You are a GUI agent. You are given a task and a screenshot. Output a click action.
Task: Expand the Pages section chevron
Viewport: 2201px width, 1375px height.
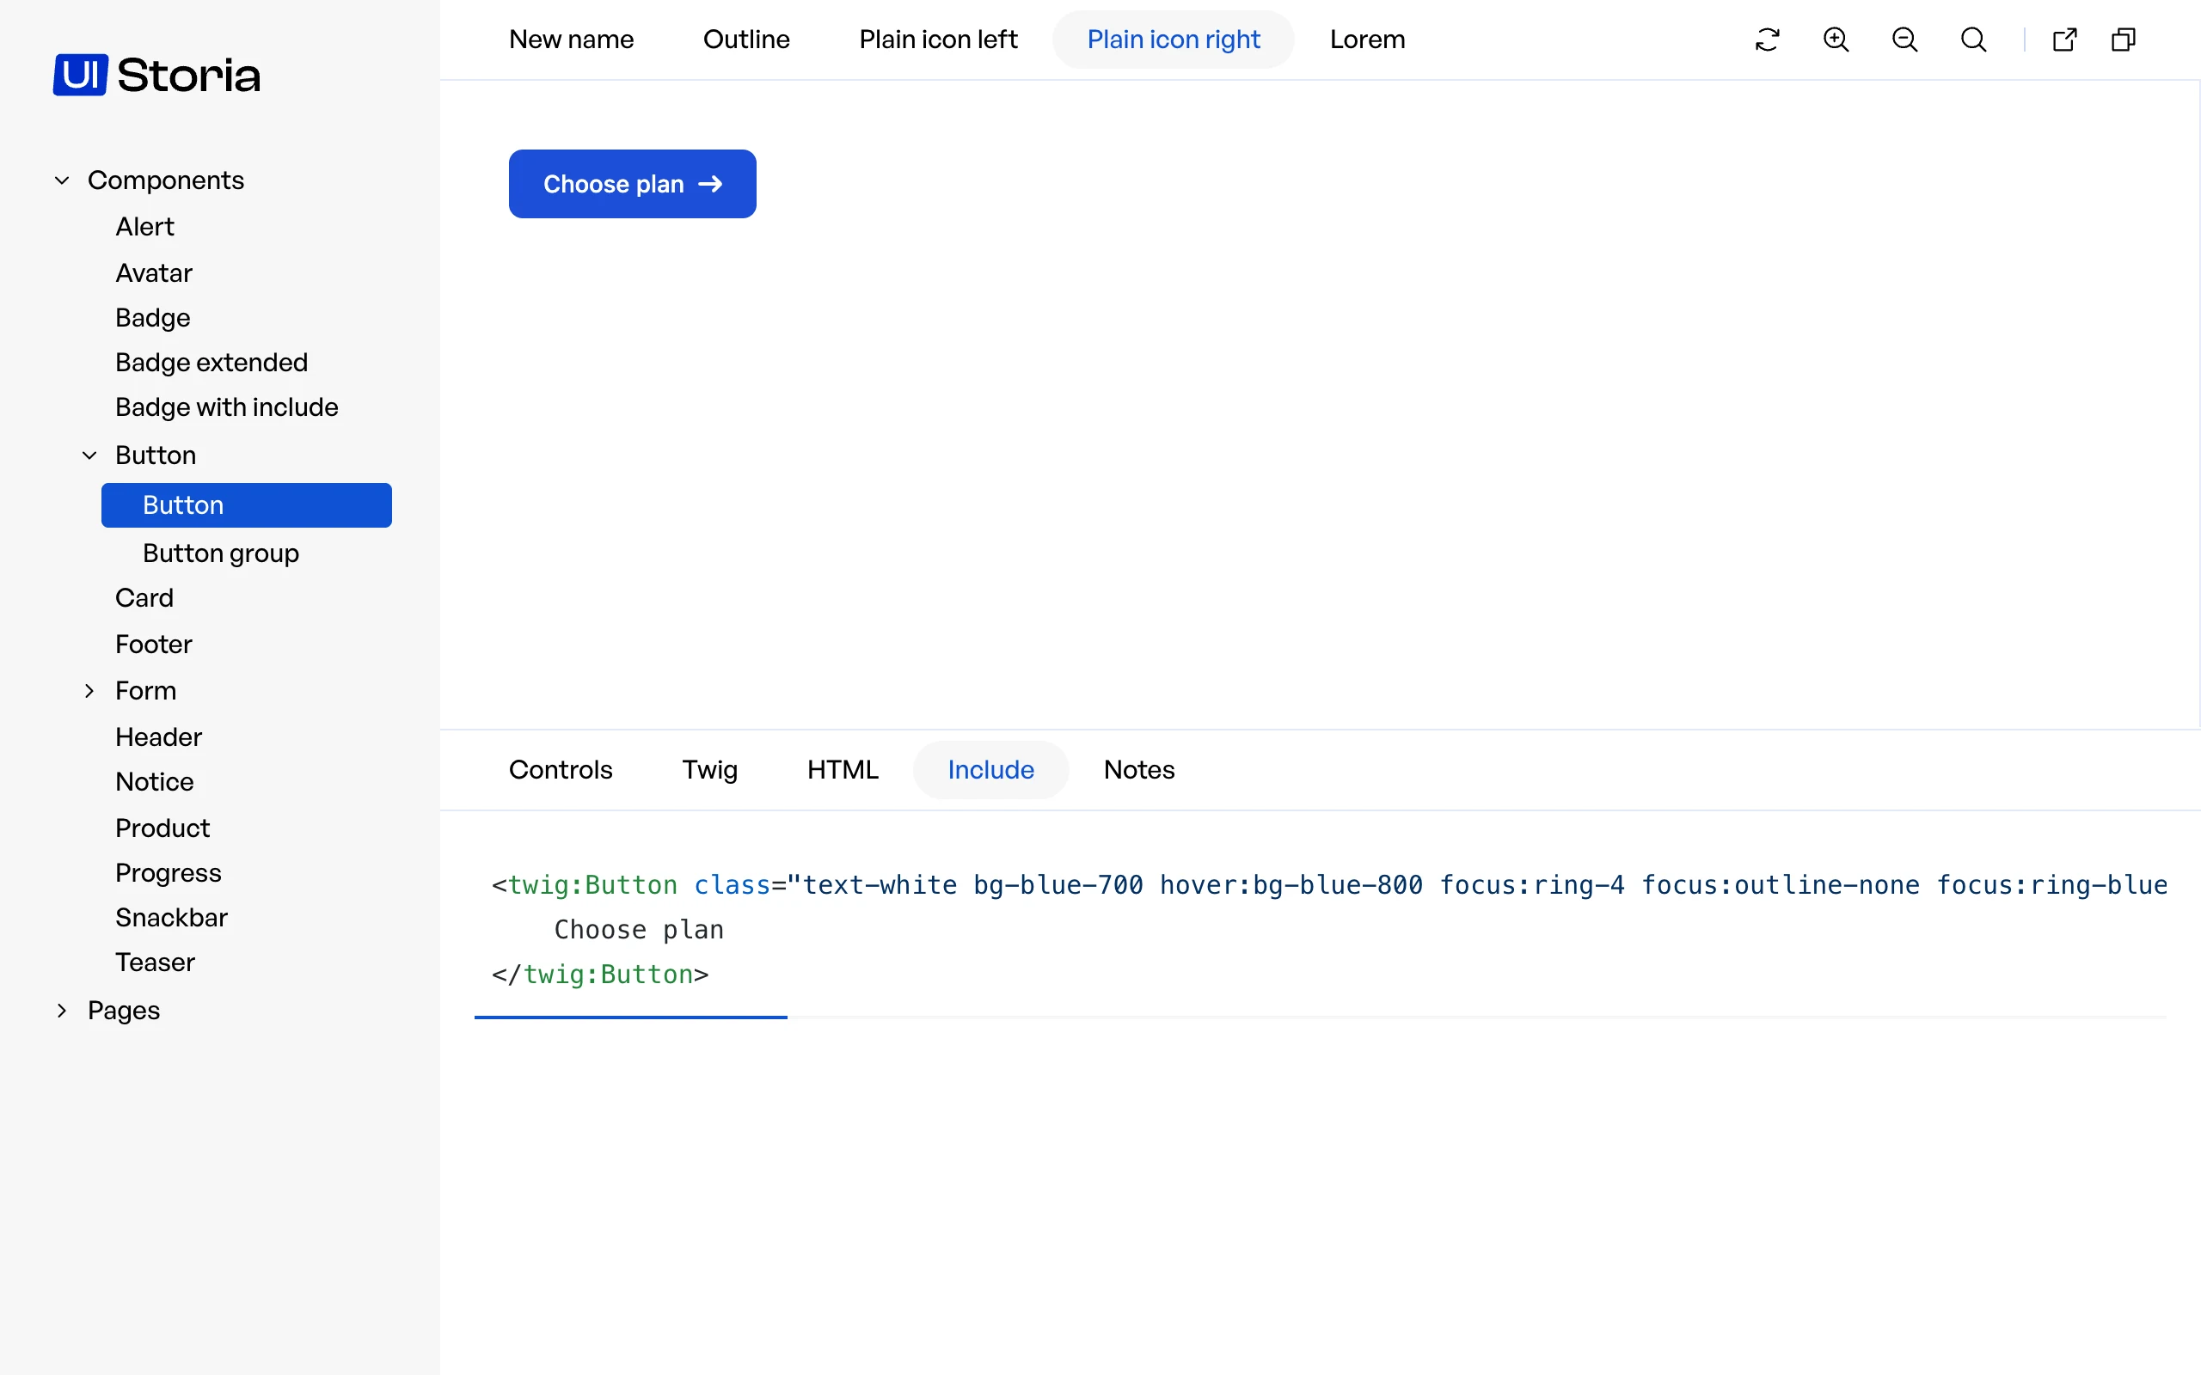click(x=62, y=1011)
